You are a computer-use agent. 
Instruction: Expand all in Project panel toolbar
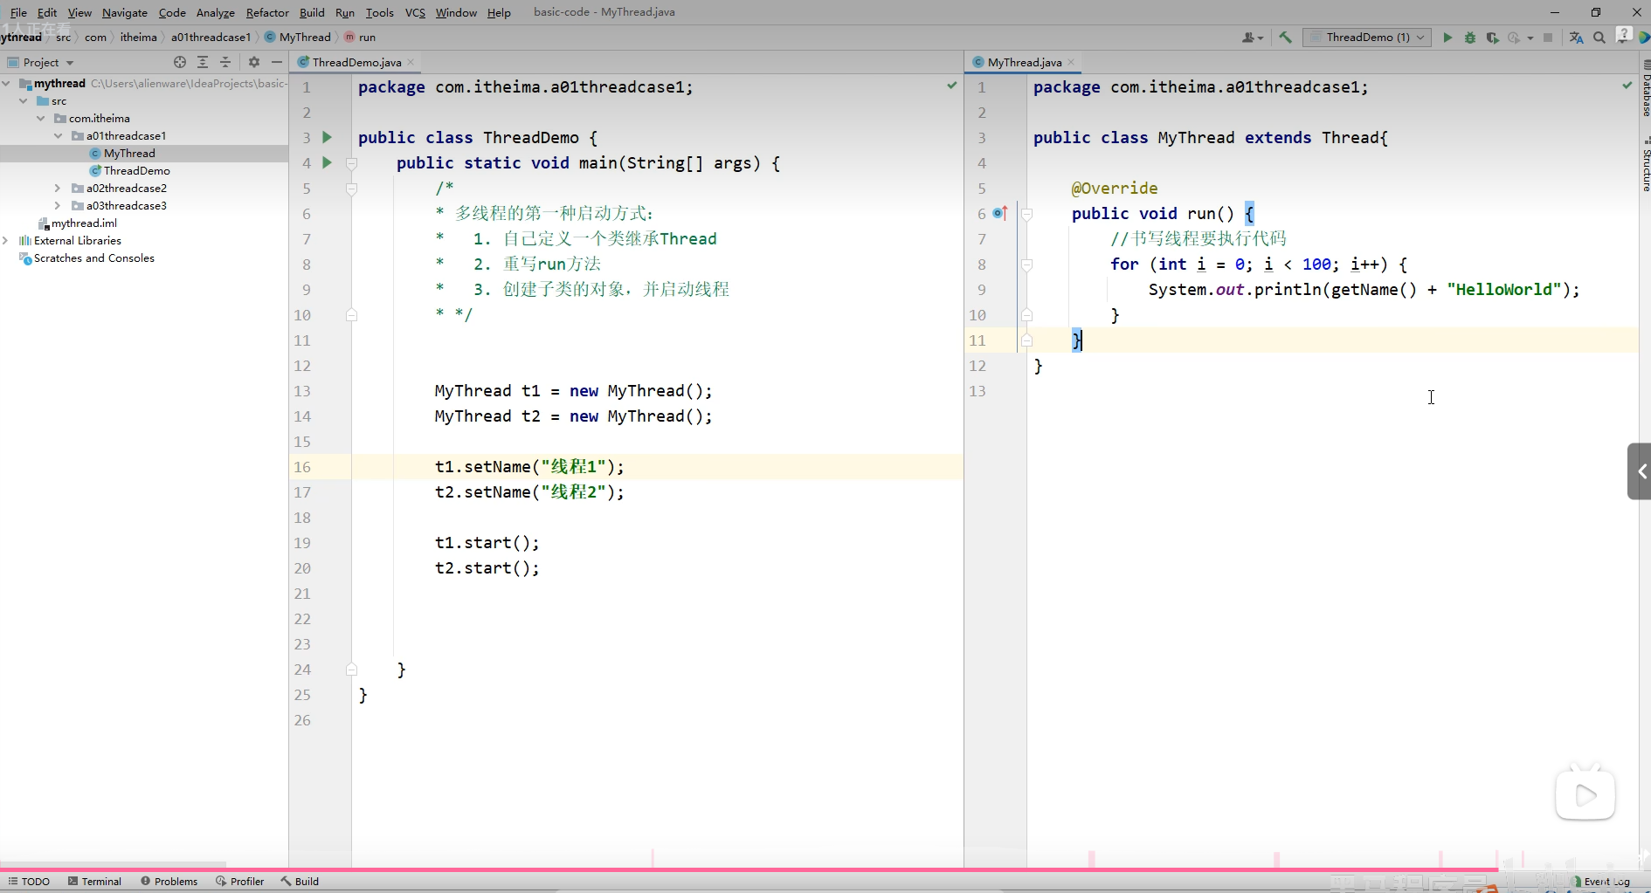[203, 62]
